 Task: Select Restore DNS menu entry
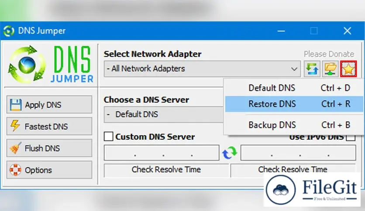click(x=294, y=104)
